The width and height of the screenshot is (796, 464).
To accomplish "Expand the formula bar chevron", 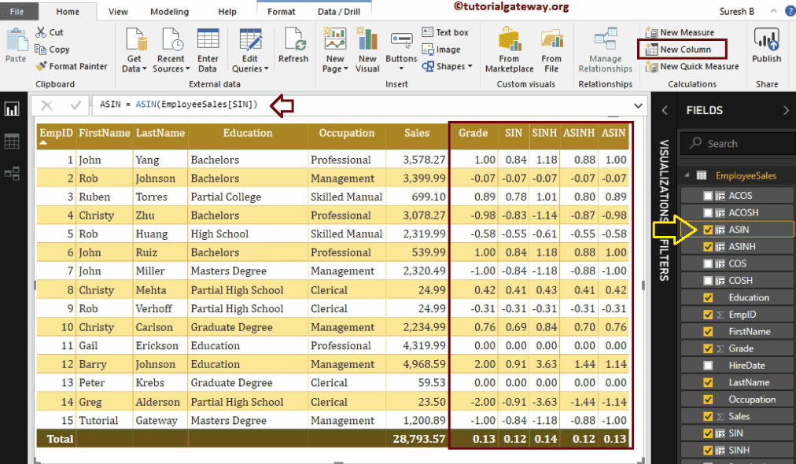I will pyautogui.click(x=638, y=105).
